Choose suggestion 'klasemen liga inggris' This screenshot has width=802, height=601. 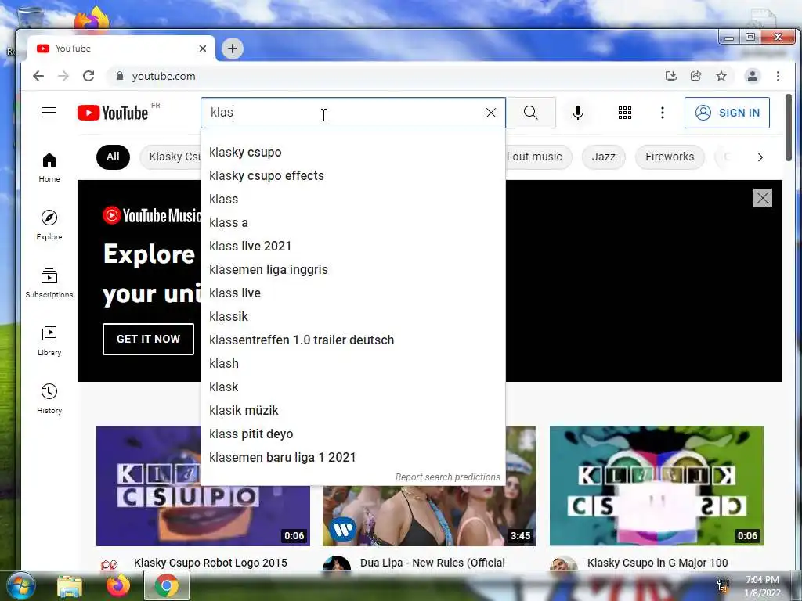click(353, 270)
